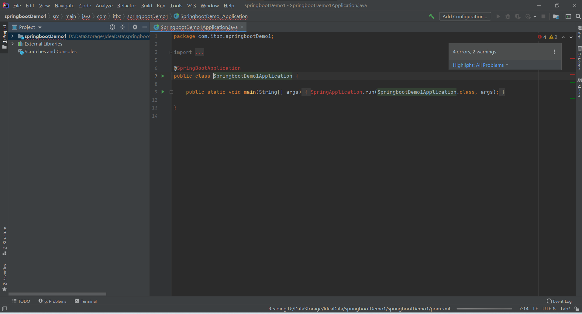Click Project panel horizontal scrollbar

point(57,294)
